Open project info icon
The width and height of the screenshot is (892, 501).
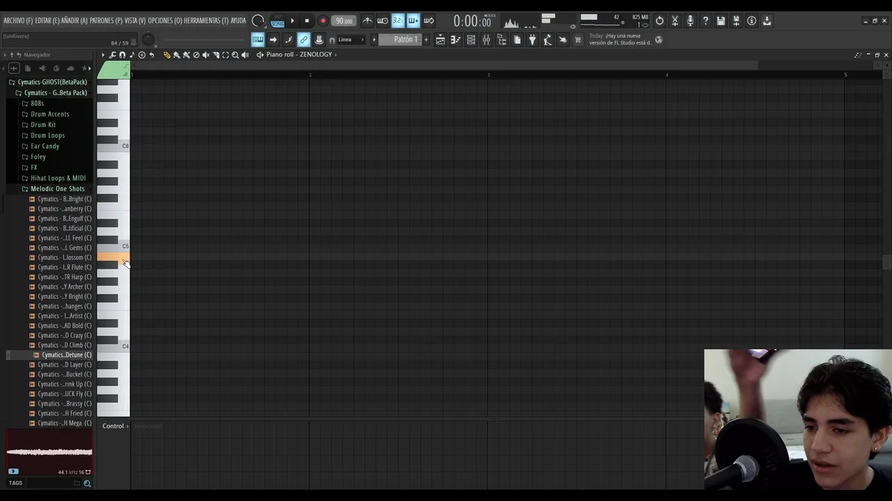click(x=751, y=21)
